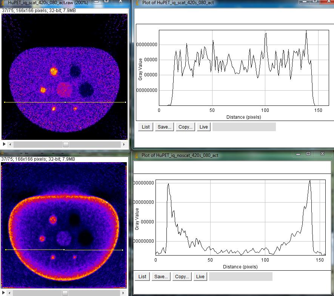
Task: Click List in the scat plot window
Action: [146, 127]
